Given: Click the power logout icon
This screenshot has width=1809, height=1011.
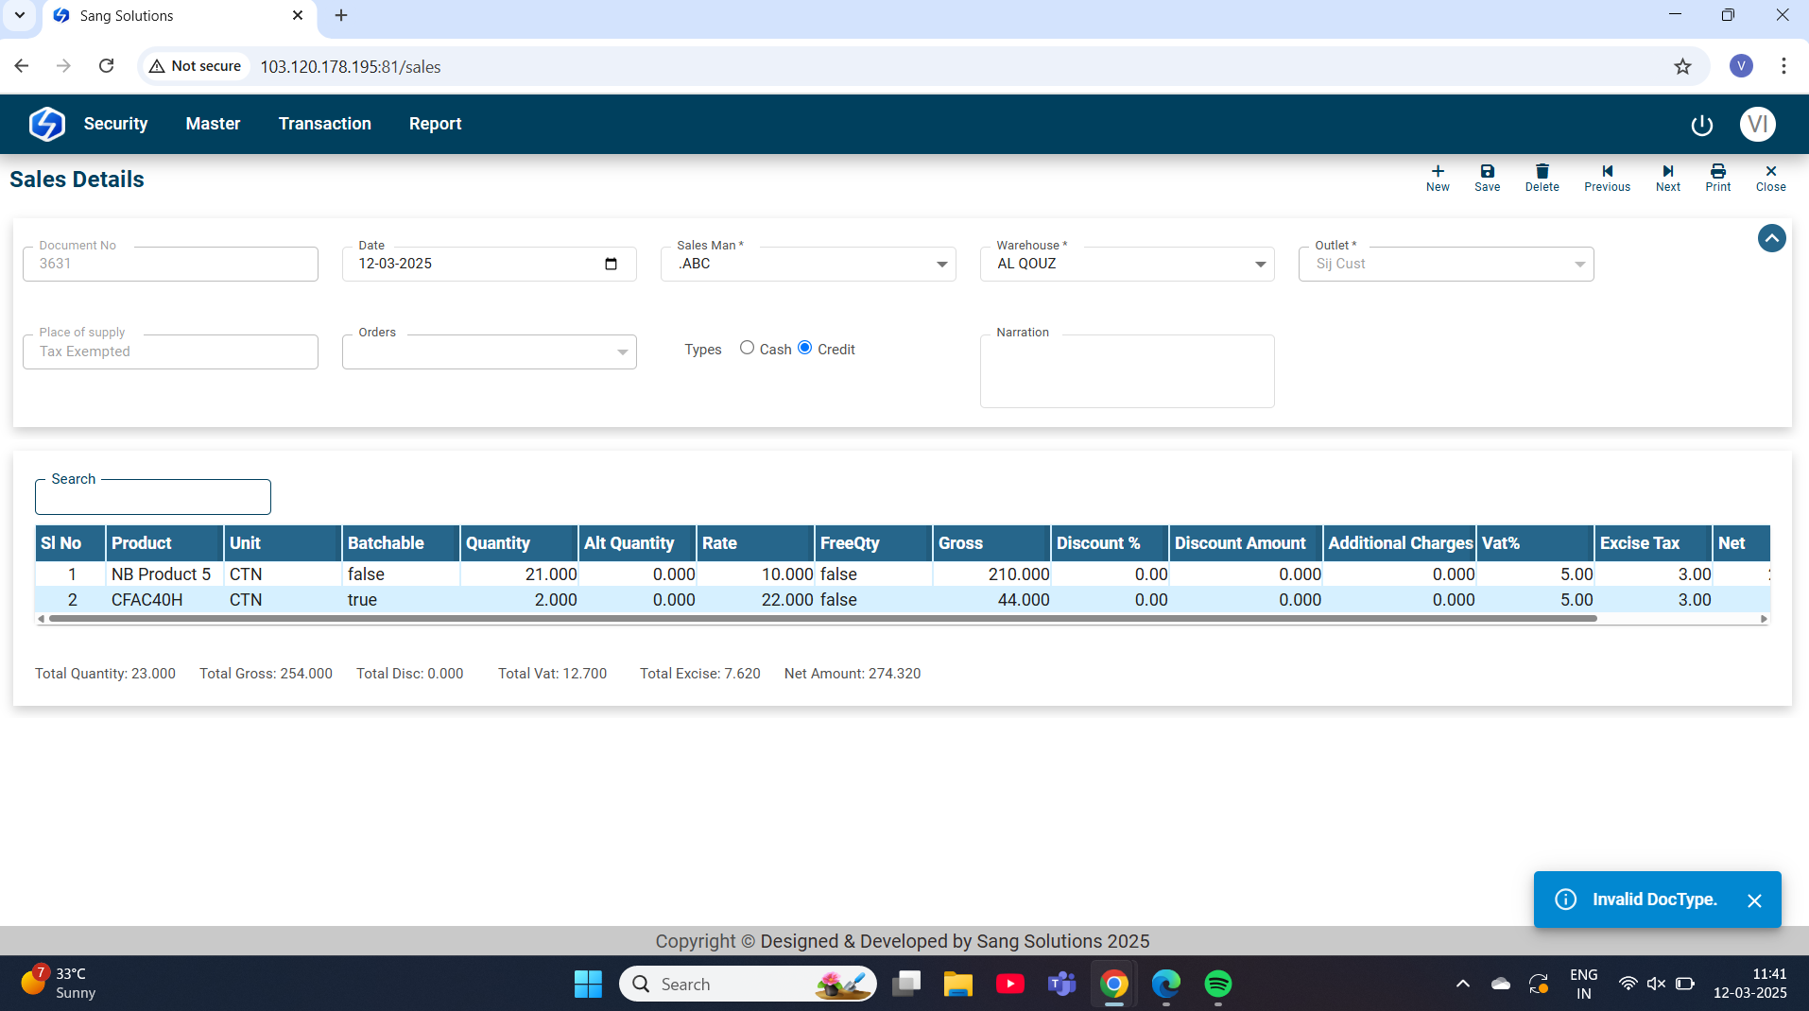Looking at the screenshot, I should click(1701, 125).
